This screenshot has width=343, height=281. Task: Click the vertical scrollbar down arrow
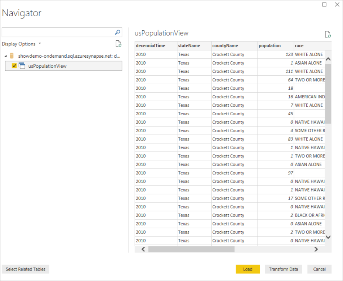328,237
